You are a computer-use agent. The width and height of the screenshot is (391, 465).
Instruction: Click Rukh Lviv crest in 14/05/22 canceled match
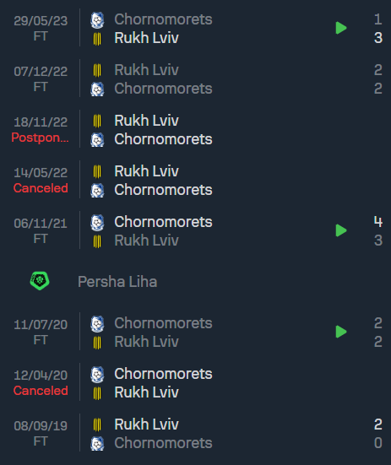pyautogui.click(x=97, y=171)
